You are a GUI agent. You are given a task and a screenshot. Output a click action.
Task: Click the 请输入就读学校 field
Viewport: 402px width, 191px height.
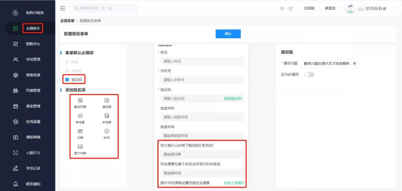click(202, 117)
